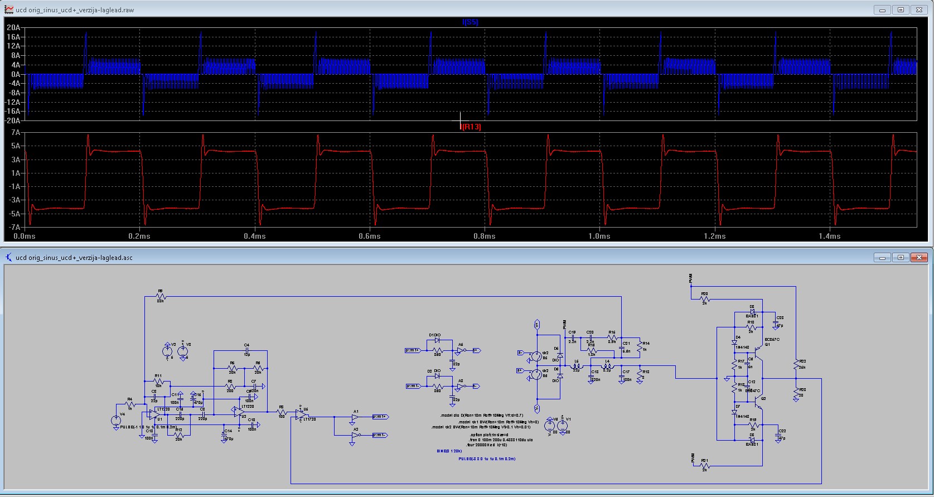This screenshot has height=497, width=934.
Task: Select resistor R22 in the divider
Action: coord(796,364)
